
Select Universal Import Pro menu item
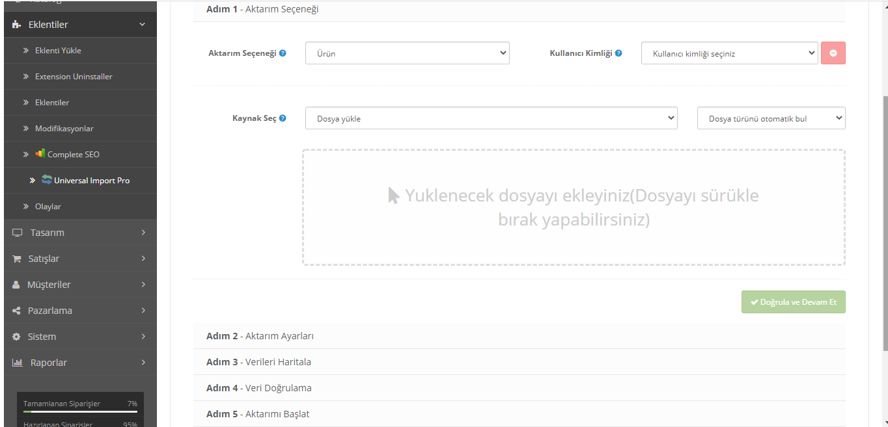[80, 180]
